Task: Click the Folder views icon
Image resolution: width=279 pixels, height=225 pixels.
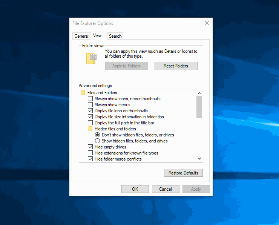Action: (91, 58)
